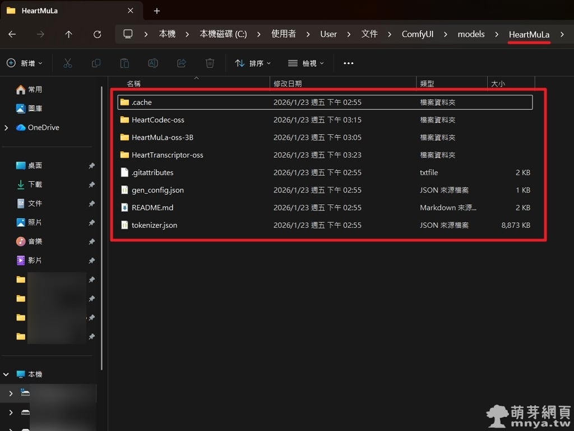Viewport: 574px width, 431px height.
Task: Click the Copy icon in toolbar
Action: coord(96,63)
